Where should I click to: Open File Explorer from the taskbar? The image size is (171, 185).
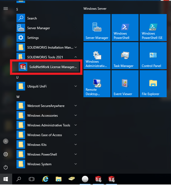[x=59, y=179]
